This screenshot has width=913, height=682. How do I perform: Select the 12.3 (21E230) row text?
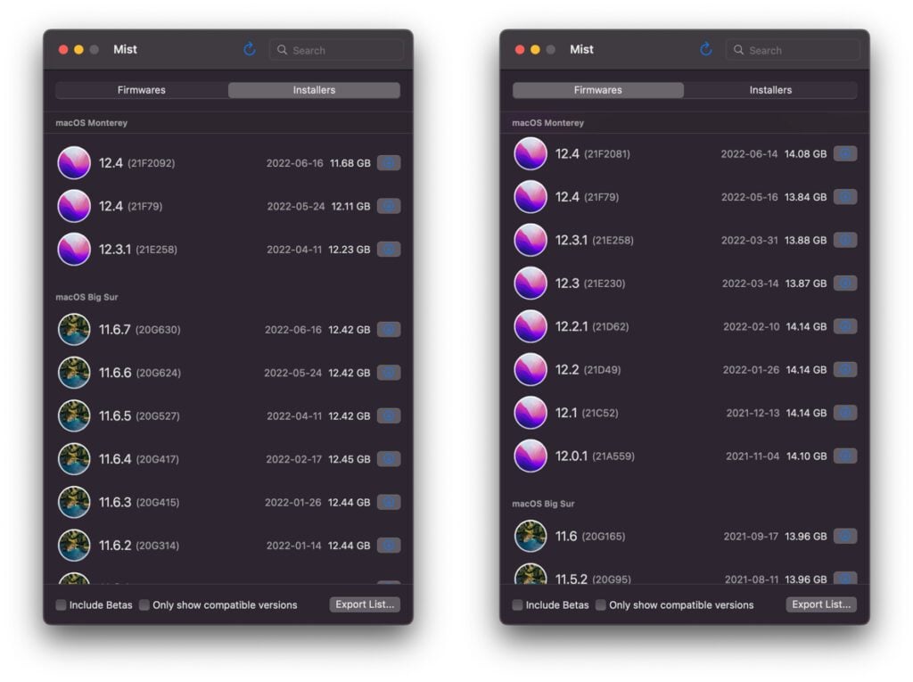click(x=590, y=283)
